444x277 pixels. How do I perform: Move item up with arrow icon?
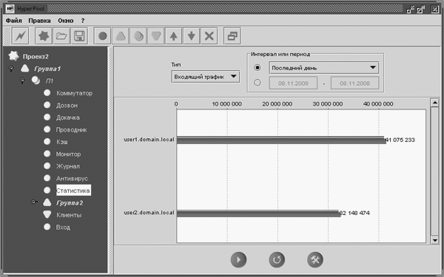(174, 36)
